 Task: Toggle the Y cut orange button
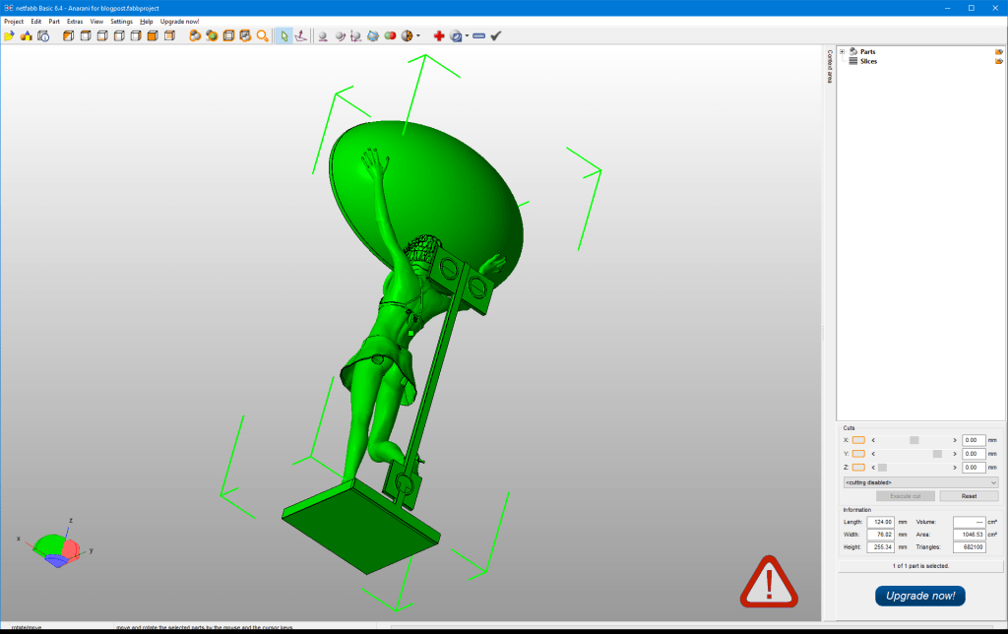pos(858,454)
